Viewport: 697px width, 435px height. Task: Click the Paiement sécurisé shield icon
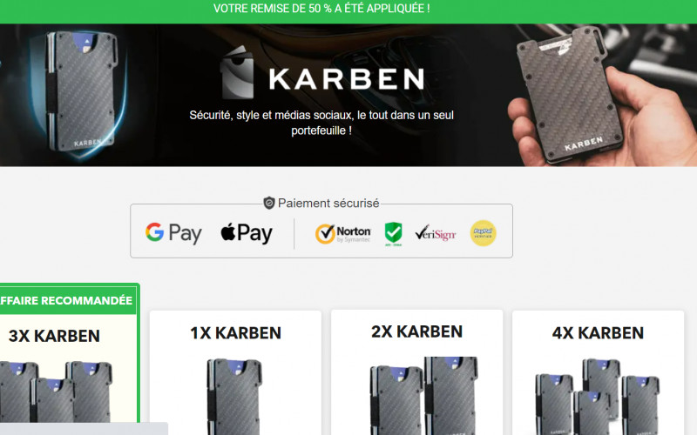pyautogui.click(x=269, y=204)
